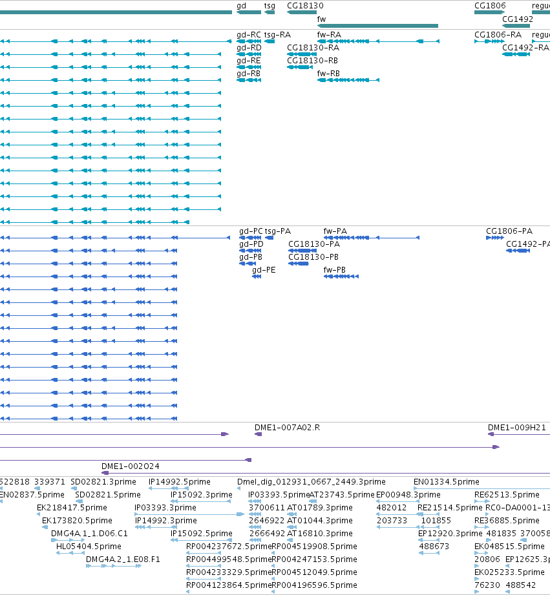Click the gd-RD transcript glyph
The height and width of the screenshot is (595, 550).
[249, 54]
